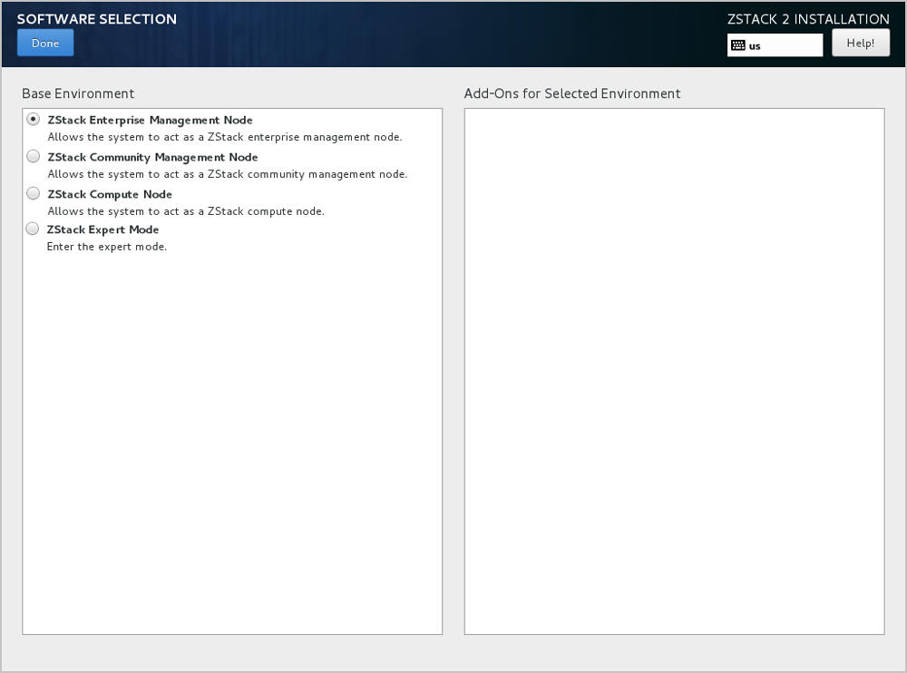This screenshot has width=907, height=673.
Task: Click the compute node description line
Action: click(185, 211)
